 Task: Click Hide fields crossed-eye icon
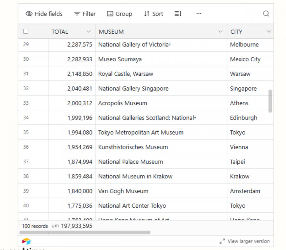pyautogui.click(x=29, y=14)
